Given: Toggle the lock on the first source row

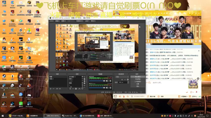Looking at the screenshot, I should [x=84, y=77].
